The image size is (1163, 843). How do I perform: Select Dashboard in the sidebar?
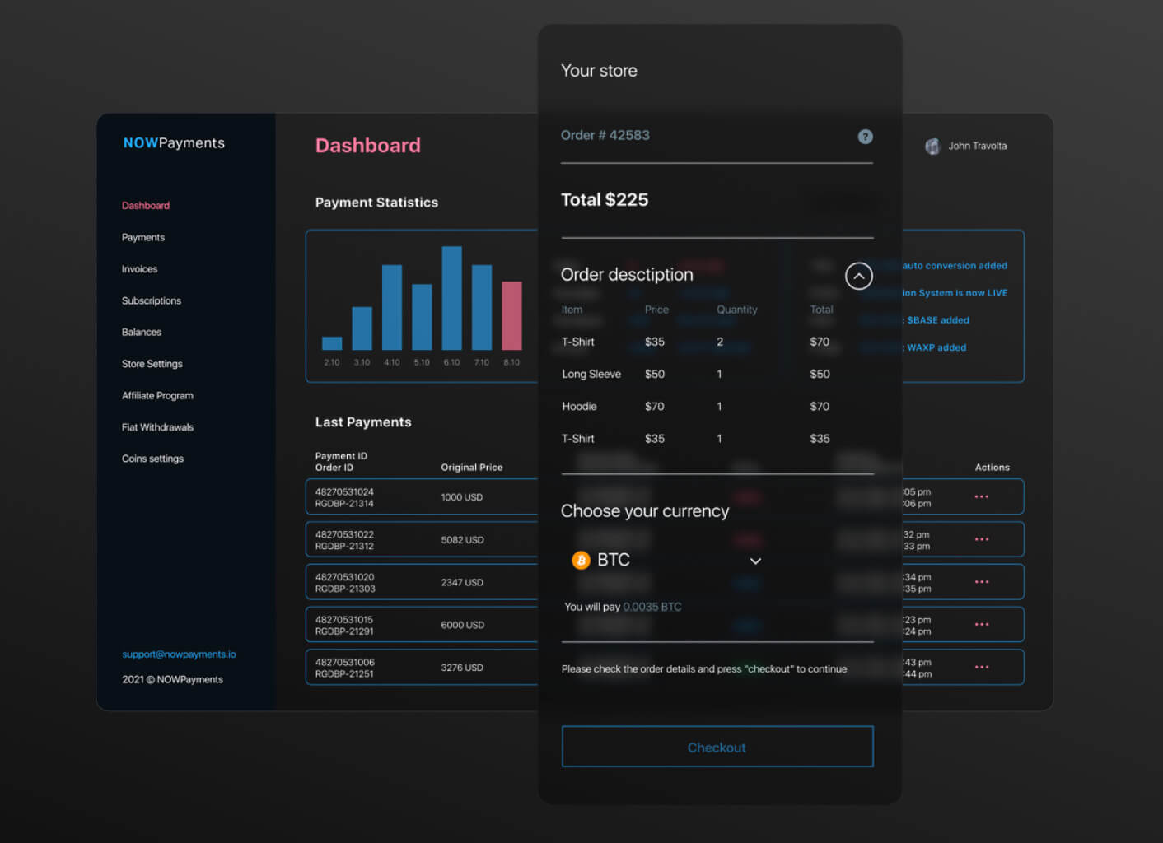(x=146, y=205)
